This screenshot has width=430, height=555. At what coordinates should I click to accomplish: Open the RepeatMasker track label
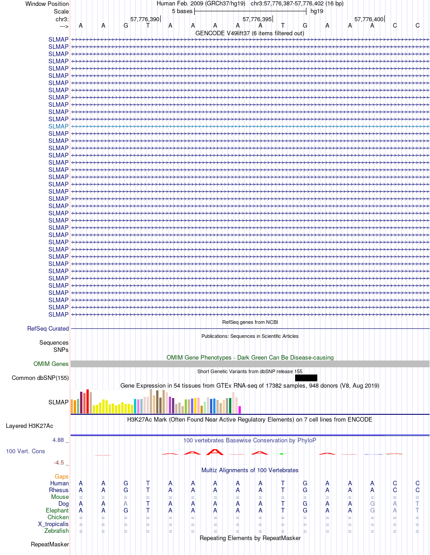pos(50,545)
